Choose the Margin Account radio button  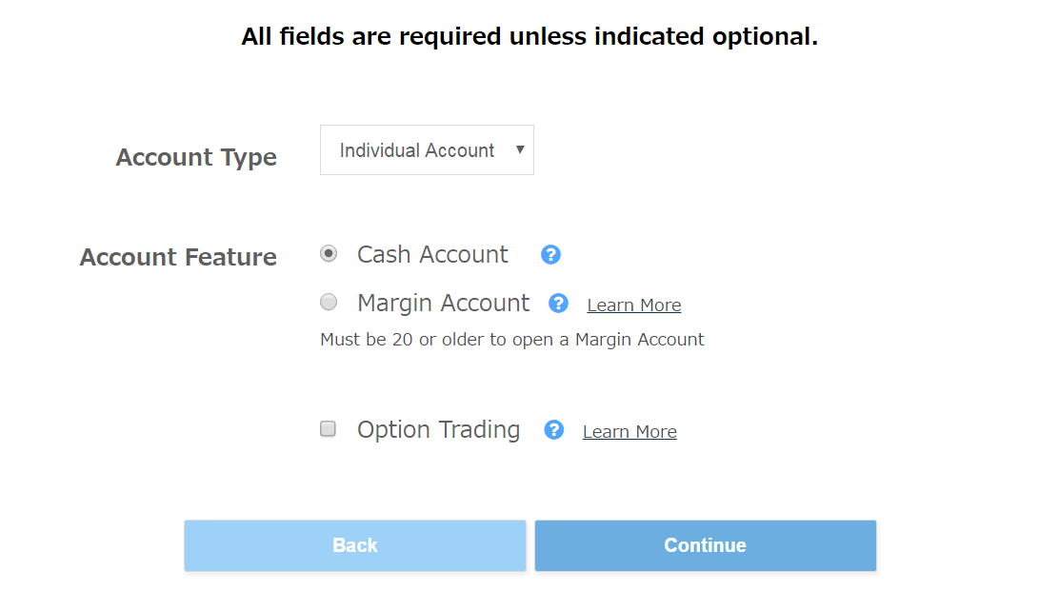pos(329,303)
